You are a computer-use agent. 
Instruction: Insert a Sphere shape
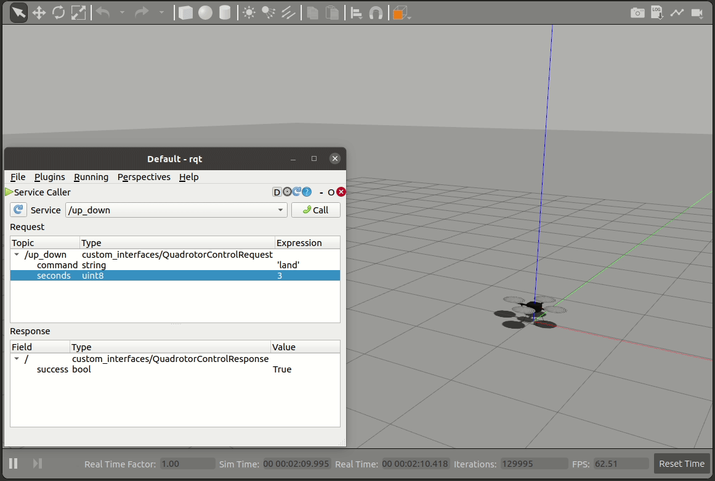click(205, 13)
